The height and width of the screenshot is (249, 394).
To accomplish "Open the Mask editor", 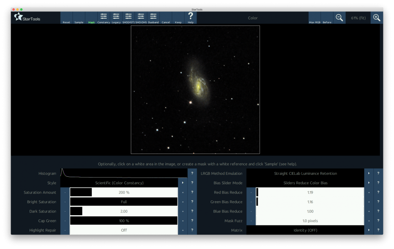I will click(x=91, y=18).
